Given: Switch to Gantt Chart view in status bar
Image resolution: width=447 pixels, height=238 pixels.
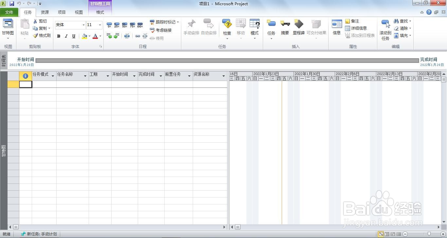Looking at the screenshot, I should [x=381, y=234].
